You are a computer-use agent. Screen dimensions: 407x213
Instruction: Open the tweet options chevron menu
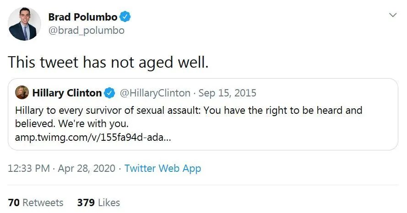coord(392,15)
